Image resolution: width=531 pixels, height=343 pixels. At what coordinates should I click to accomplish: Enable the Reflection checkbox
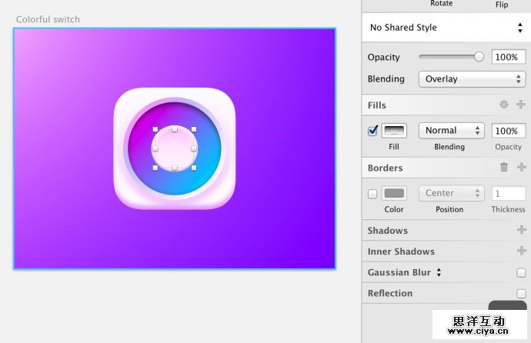(x=521, y=293)
